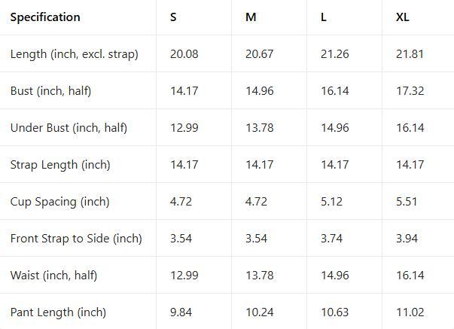Click the Strap Length (inch) row label
The width and height of the screenshot is (454, 329).
pos(60,165)
